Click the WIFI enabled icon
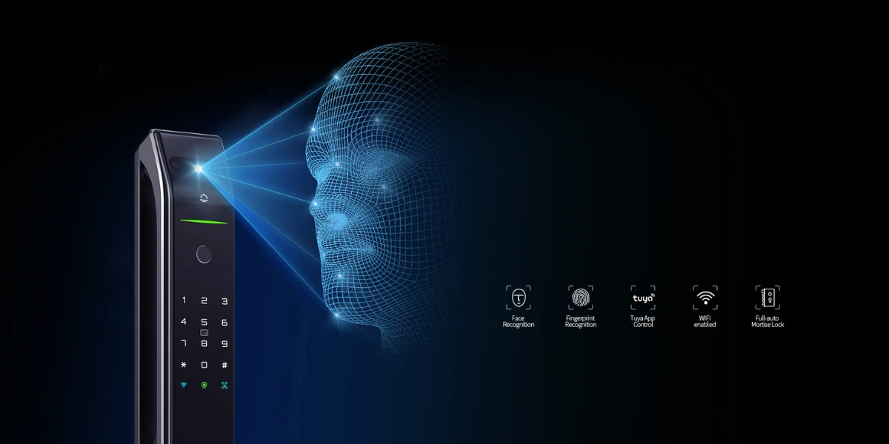 click(705, 297)
